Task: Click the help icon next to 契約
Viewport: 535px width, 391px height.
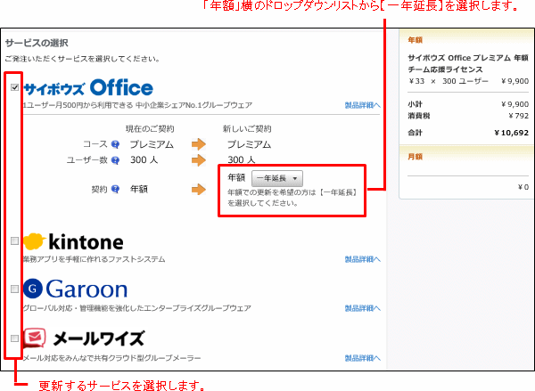Action: tap(116, 189)
